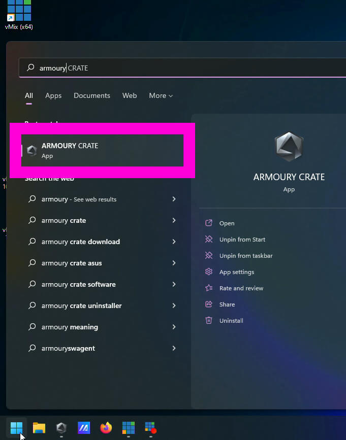
Task: Click Open in the app actions list
Action: tap(227, 223)
